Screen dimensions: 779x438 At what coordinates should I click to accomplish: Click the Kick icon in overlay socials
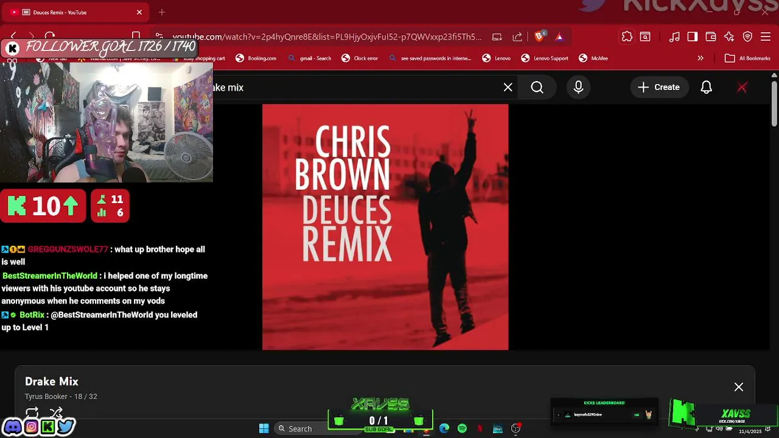tap(47, 426)
